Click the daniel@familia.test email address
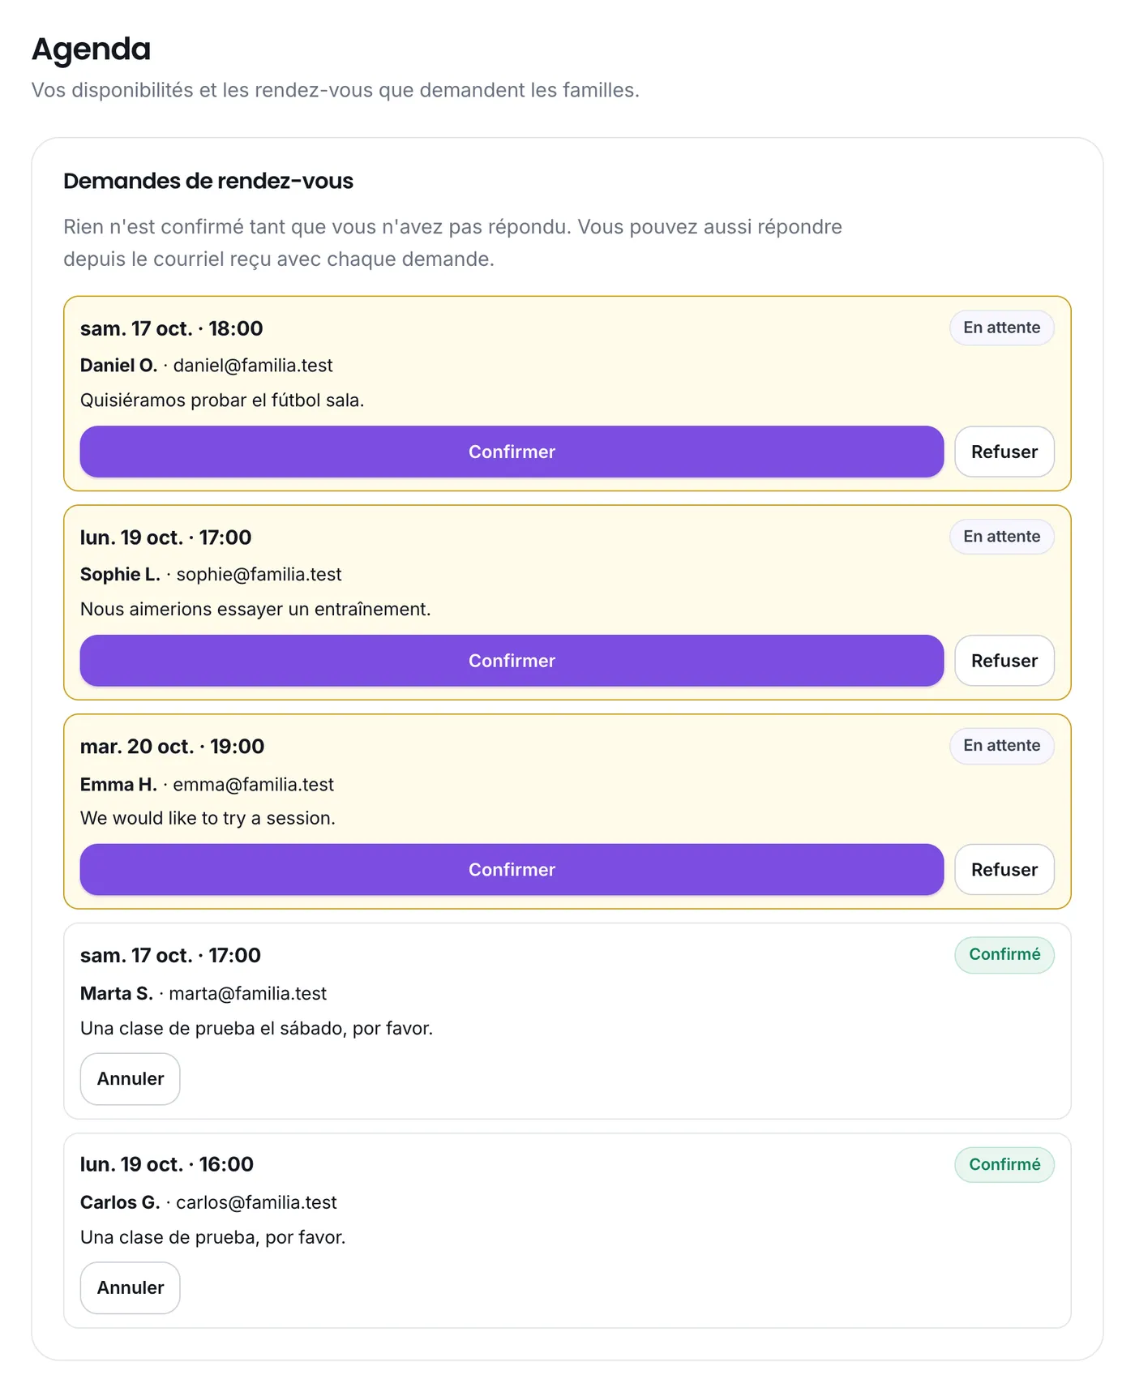 click(x=253, y=366)
